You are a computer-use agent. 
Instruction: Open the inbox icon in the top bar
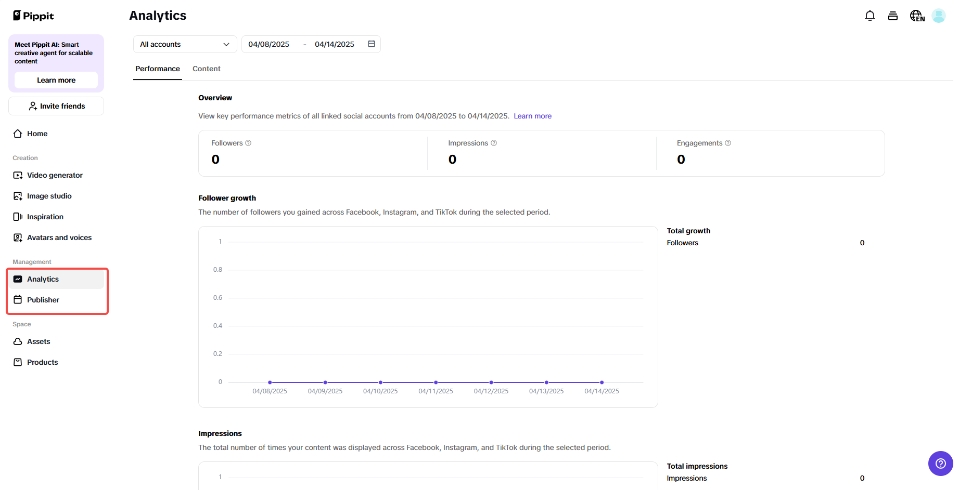pos(893,16)
